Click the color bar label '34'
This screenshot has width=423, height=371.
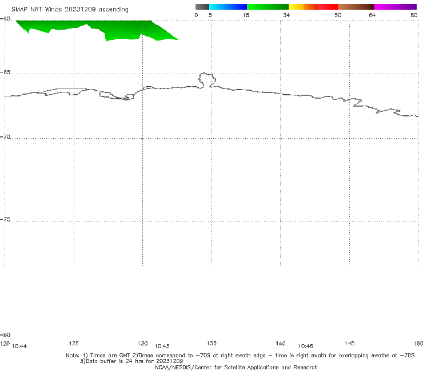(x=286, y=15)
